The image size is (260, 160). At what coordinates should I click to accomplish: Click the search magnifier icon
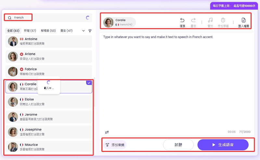(10, 18)
